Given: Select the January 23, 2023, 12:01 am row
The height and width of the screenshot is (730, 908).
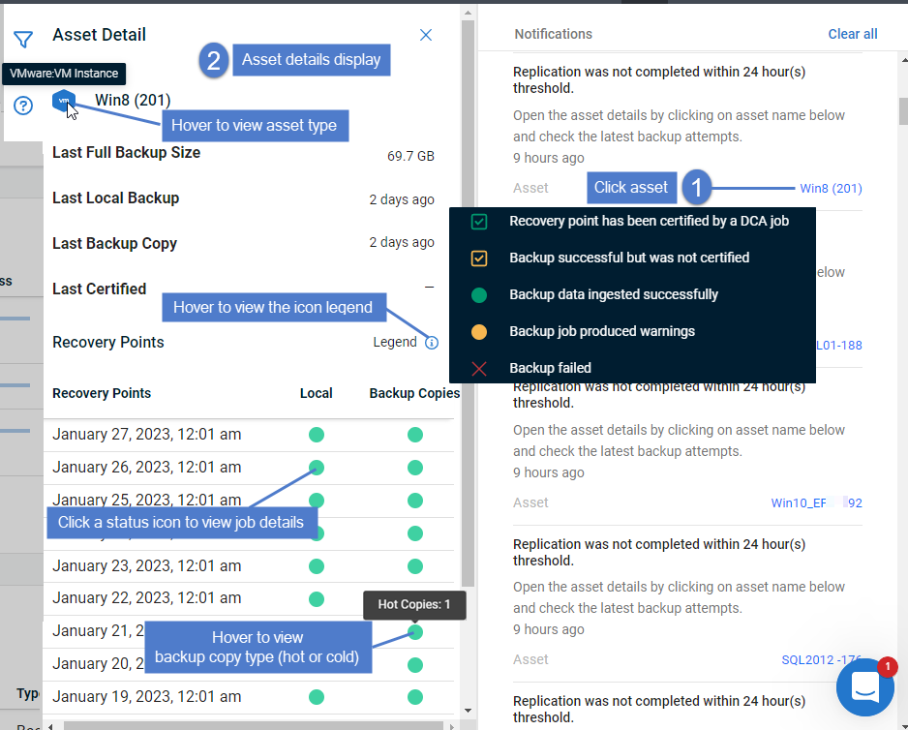Looking at the screenshot, I should [x=249, y=566].
